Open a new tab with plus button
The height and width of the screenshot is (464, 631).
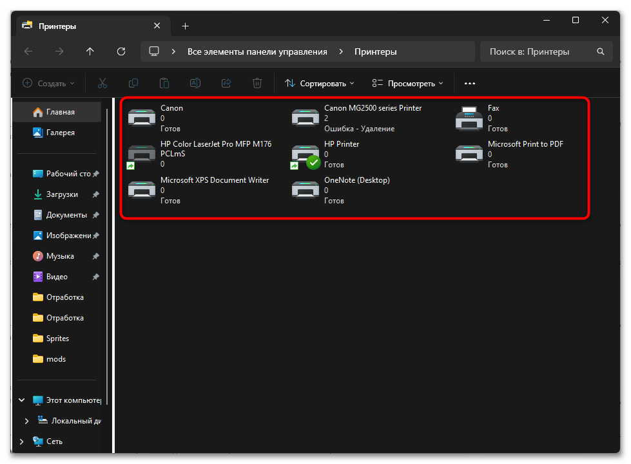[185, 26]
